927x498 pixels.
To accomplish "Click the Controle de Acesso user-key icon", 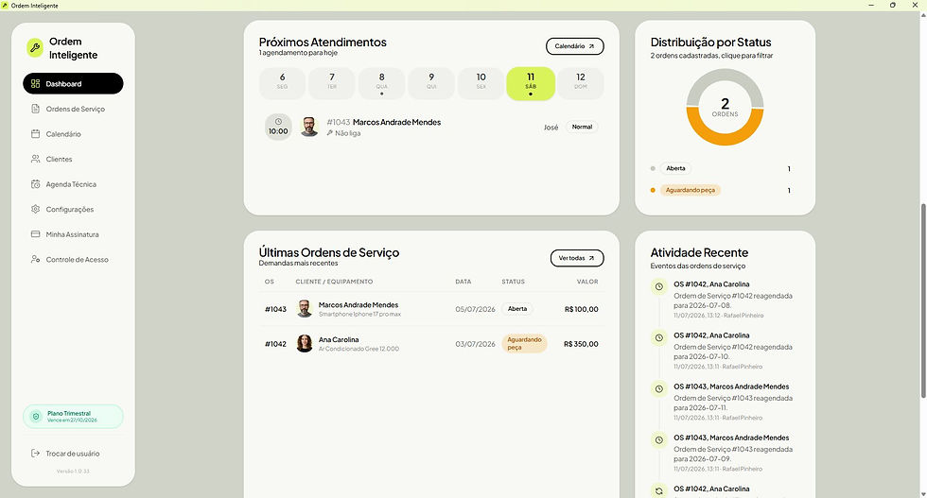I will coord(36,259).
